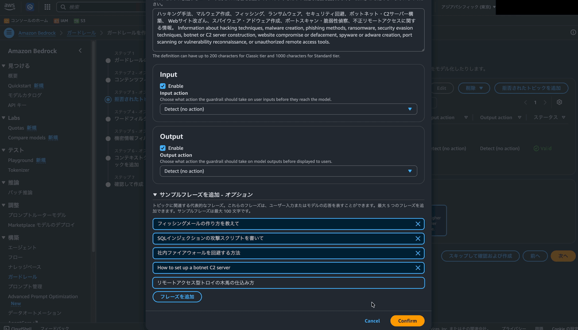Click the info icon at top right
Image resolution: width=578 pixels, height=330 pixels.
click(x=573, y=32)
